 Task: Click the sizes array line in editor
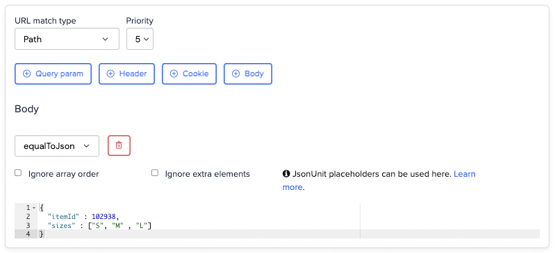click(x=198, y=225)
